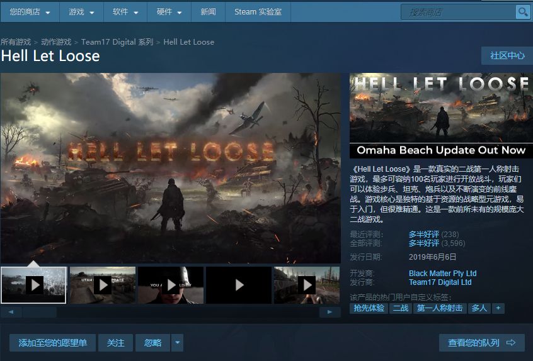Play the first trailer thumbnail
The width and height of the screenshot is (533, 361).
pyautogui.click(x=33, y=285)
